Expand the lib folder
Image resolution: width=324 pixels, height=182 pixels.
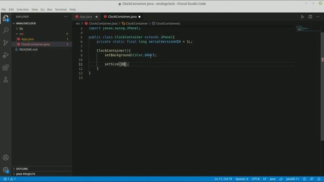21,29
